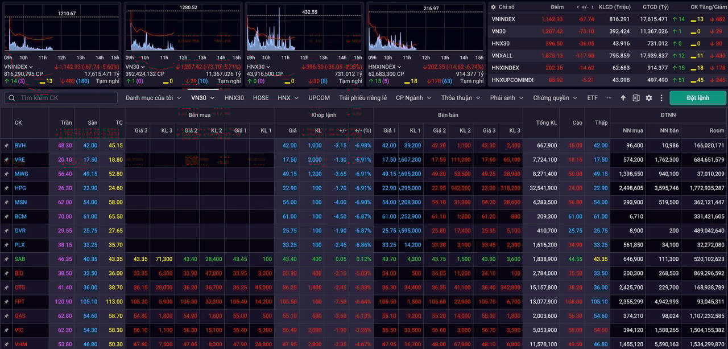Image resolution: width=728 pixels, height=349 pixels.
Task: Pin the HPG stock row
Action: [x=6, y=188]
